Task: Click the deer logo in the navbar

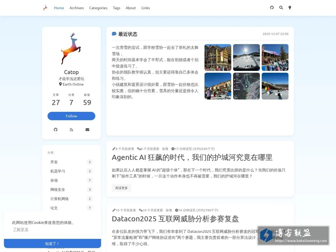Action: coord(45,8)
